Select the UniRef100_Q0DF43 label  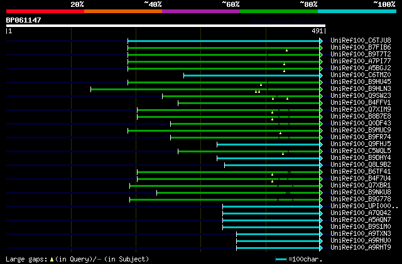[x=361, y=124]
